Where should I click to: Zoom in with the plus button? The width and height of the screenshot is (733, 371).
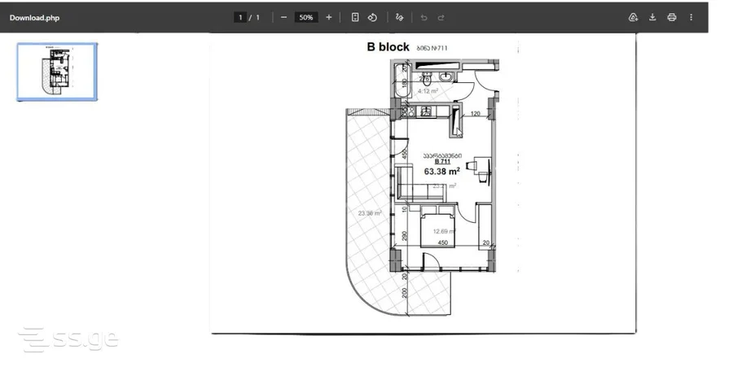click(x=329, y=17)
